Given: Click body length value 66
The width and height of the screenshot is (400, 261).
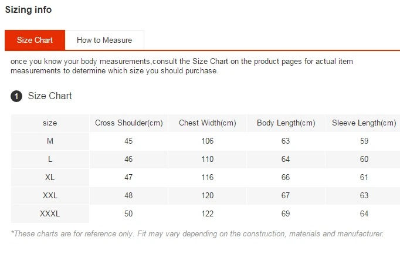Looking at the screenshot, I should [x=286, y=178].
